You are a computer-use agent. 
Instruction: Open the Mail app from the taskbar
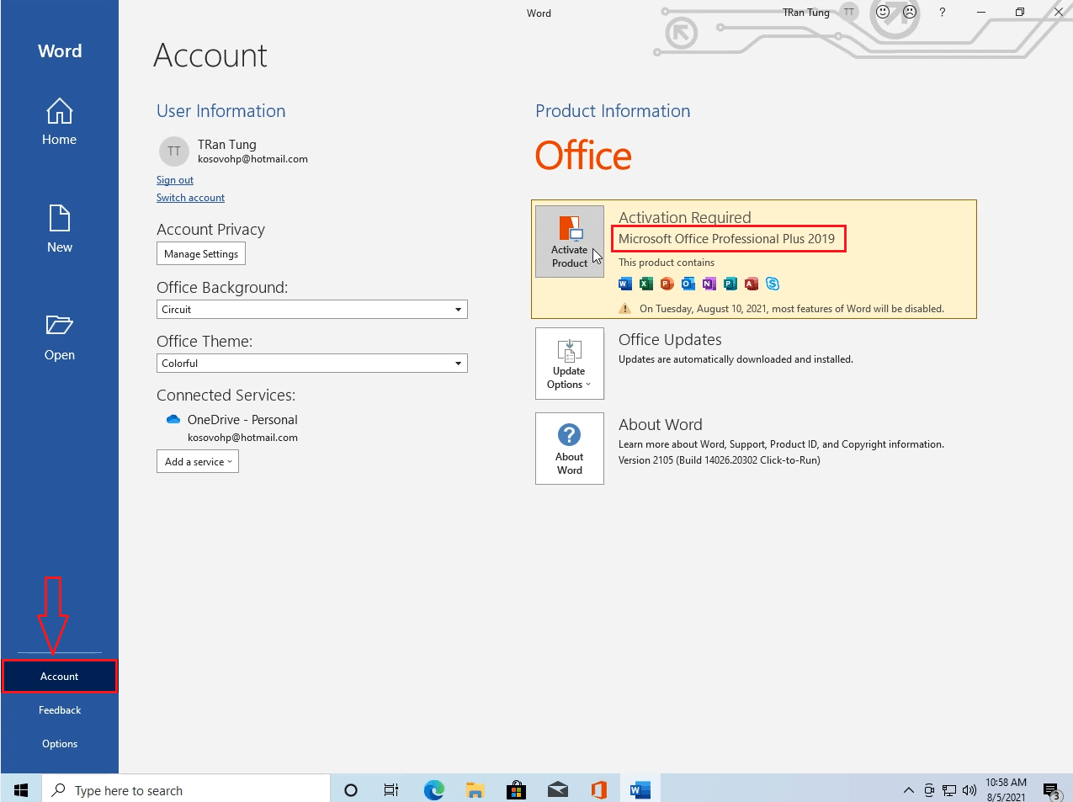[558, 789]
